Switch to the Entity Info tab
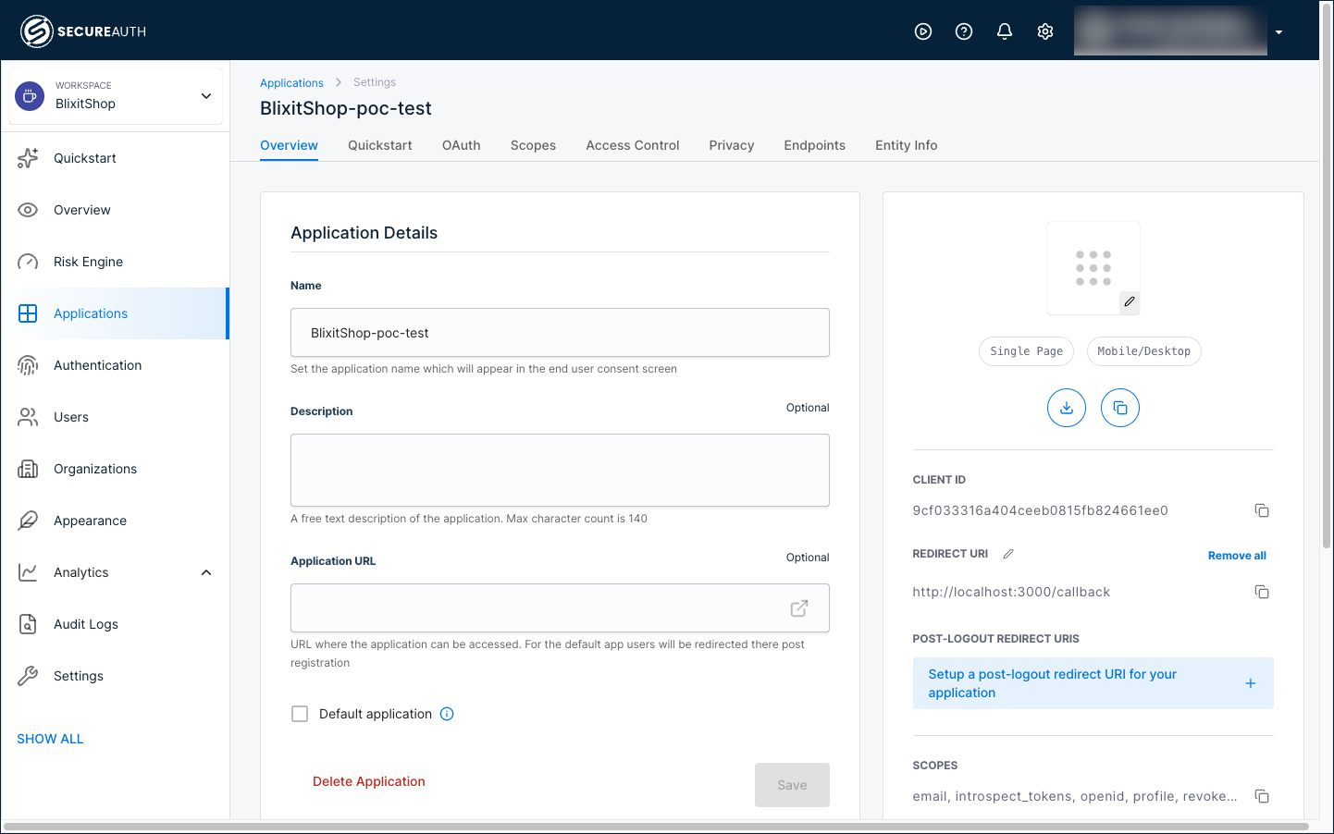1334x834 pixels. click(x=906, y=145)
